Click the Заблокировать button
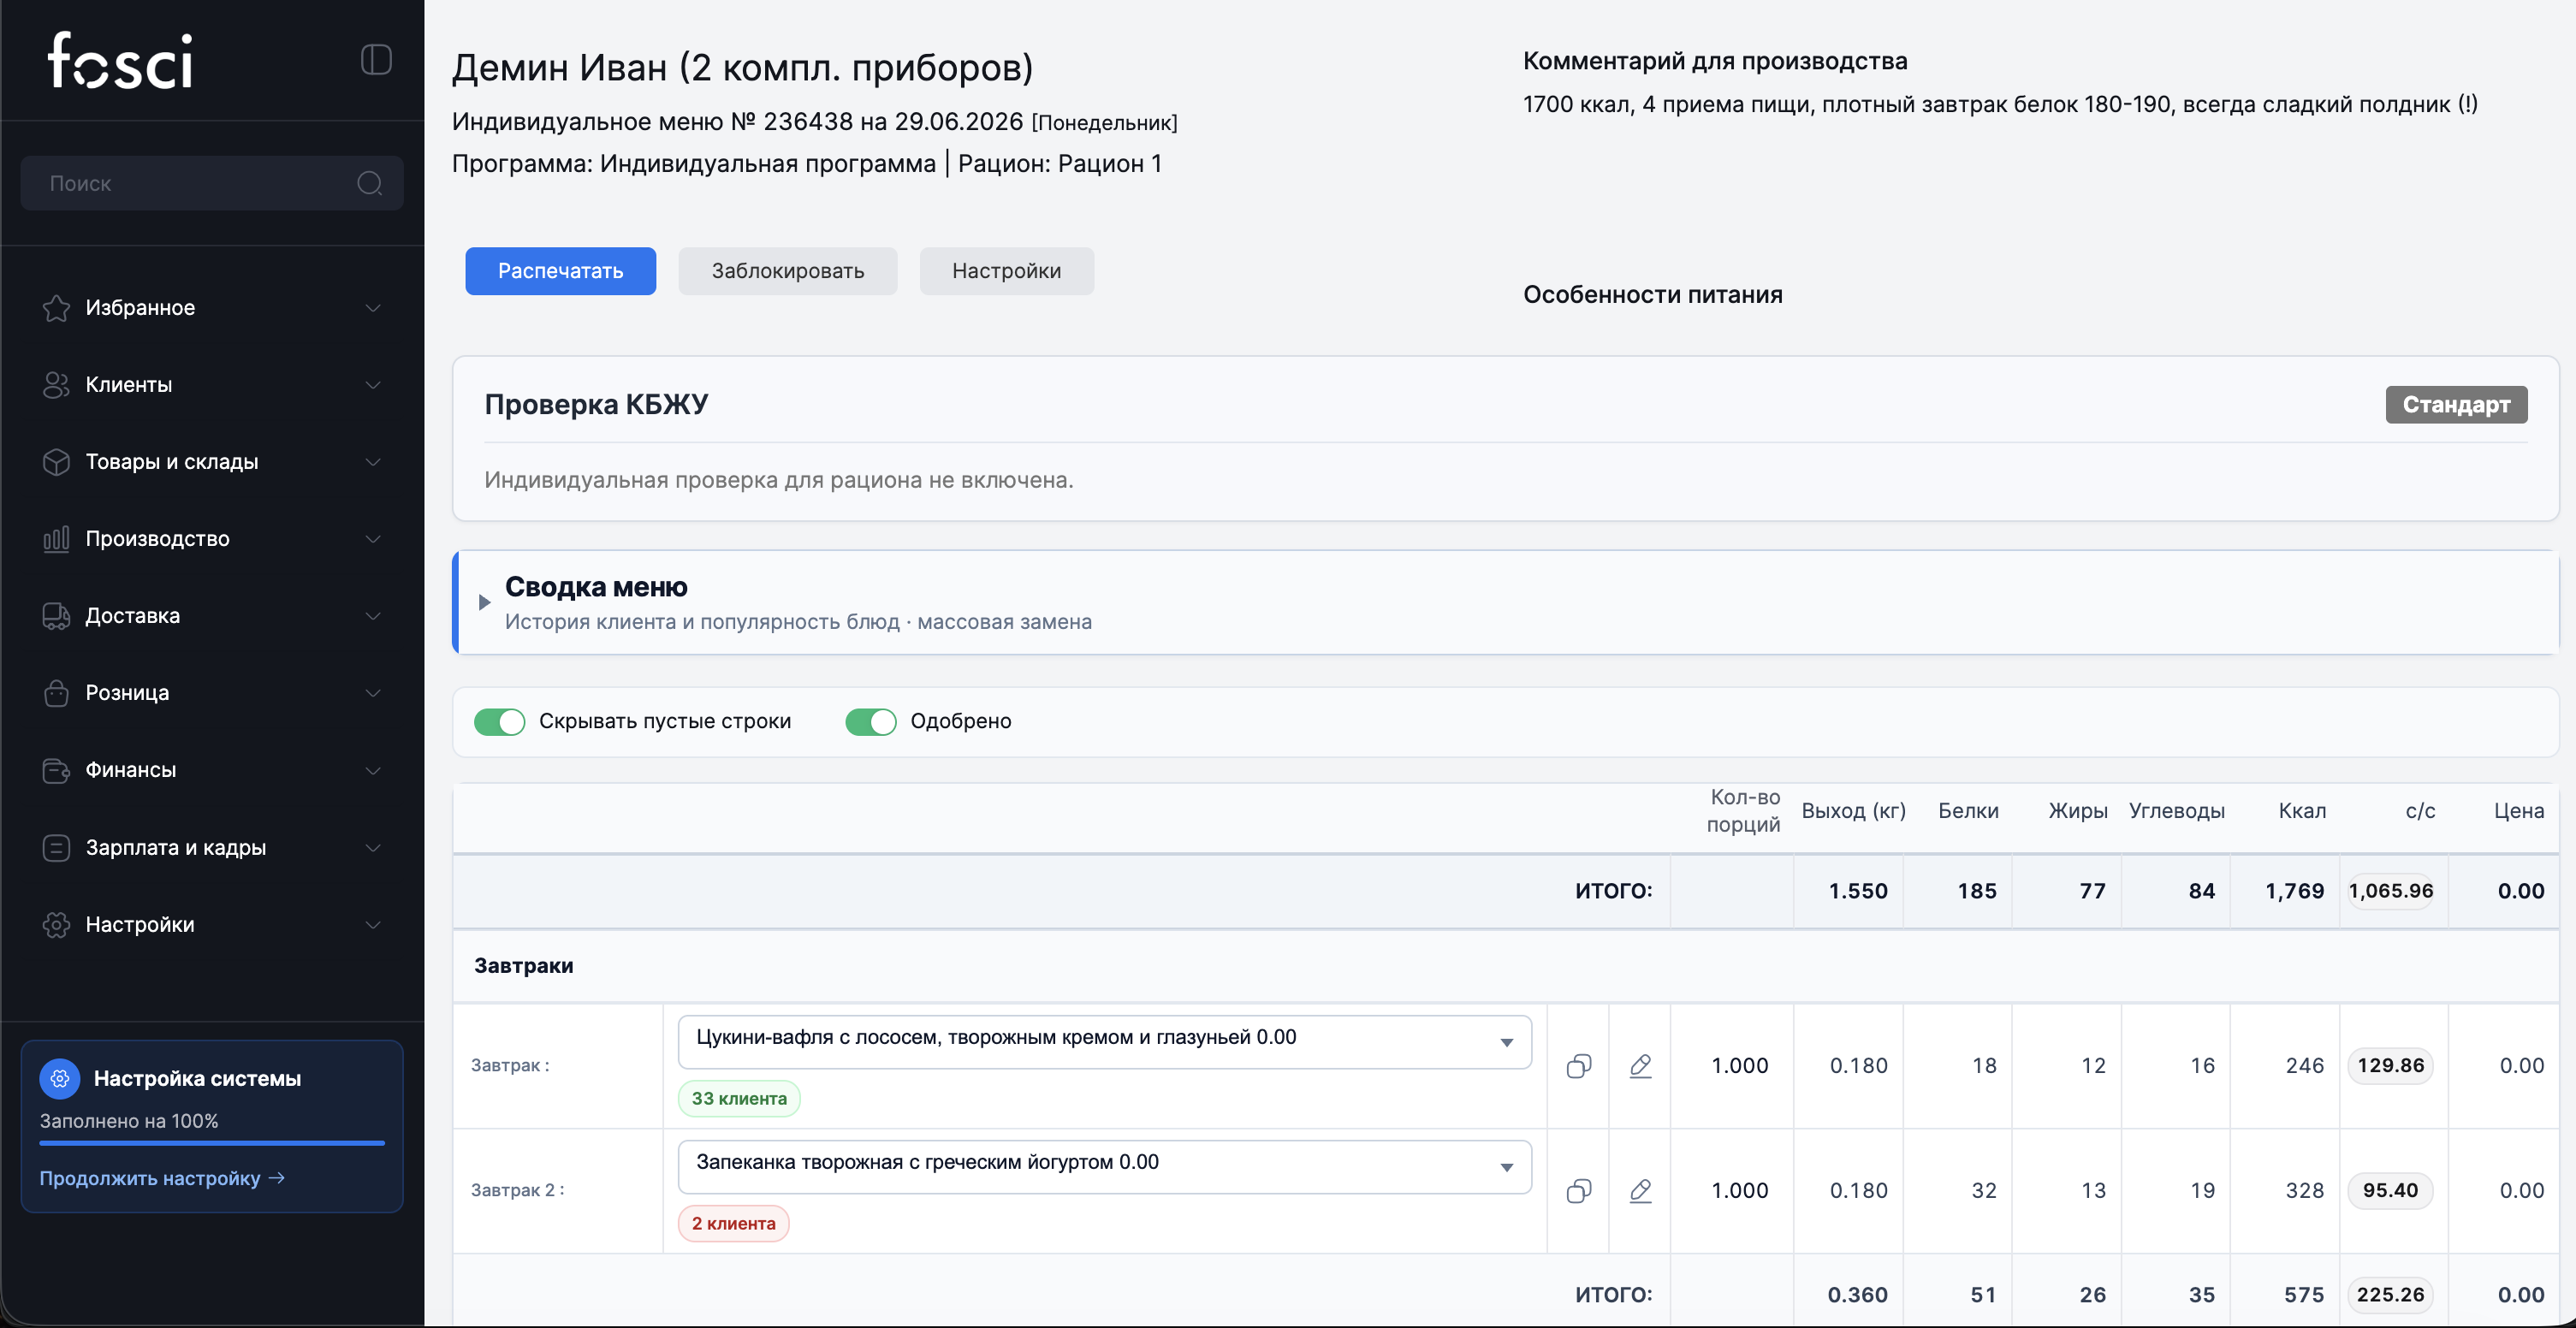2576x1328 pixels. [787, 271]
